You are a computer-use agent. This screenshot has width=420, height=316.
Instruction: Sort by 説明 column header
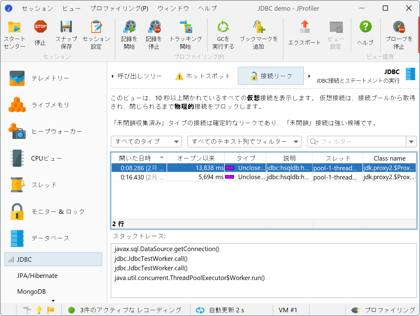(x=289, y=158)
